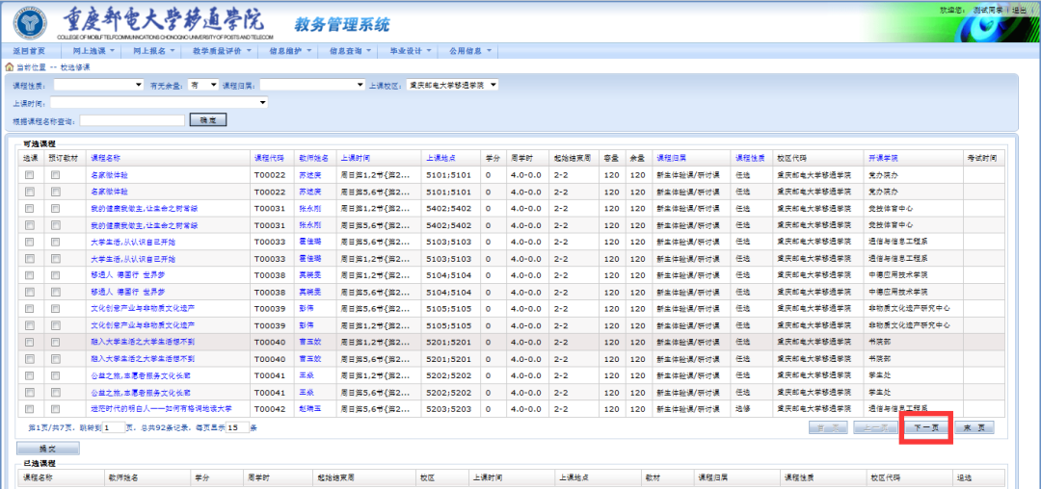Open the 上课校区 campus dropdown
The width and height of the screenshot is (1041, 489).
[x=452, y=85]
